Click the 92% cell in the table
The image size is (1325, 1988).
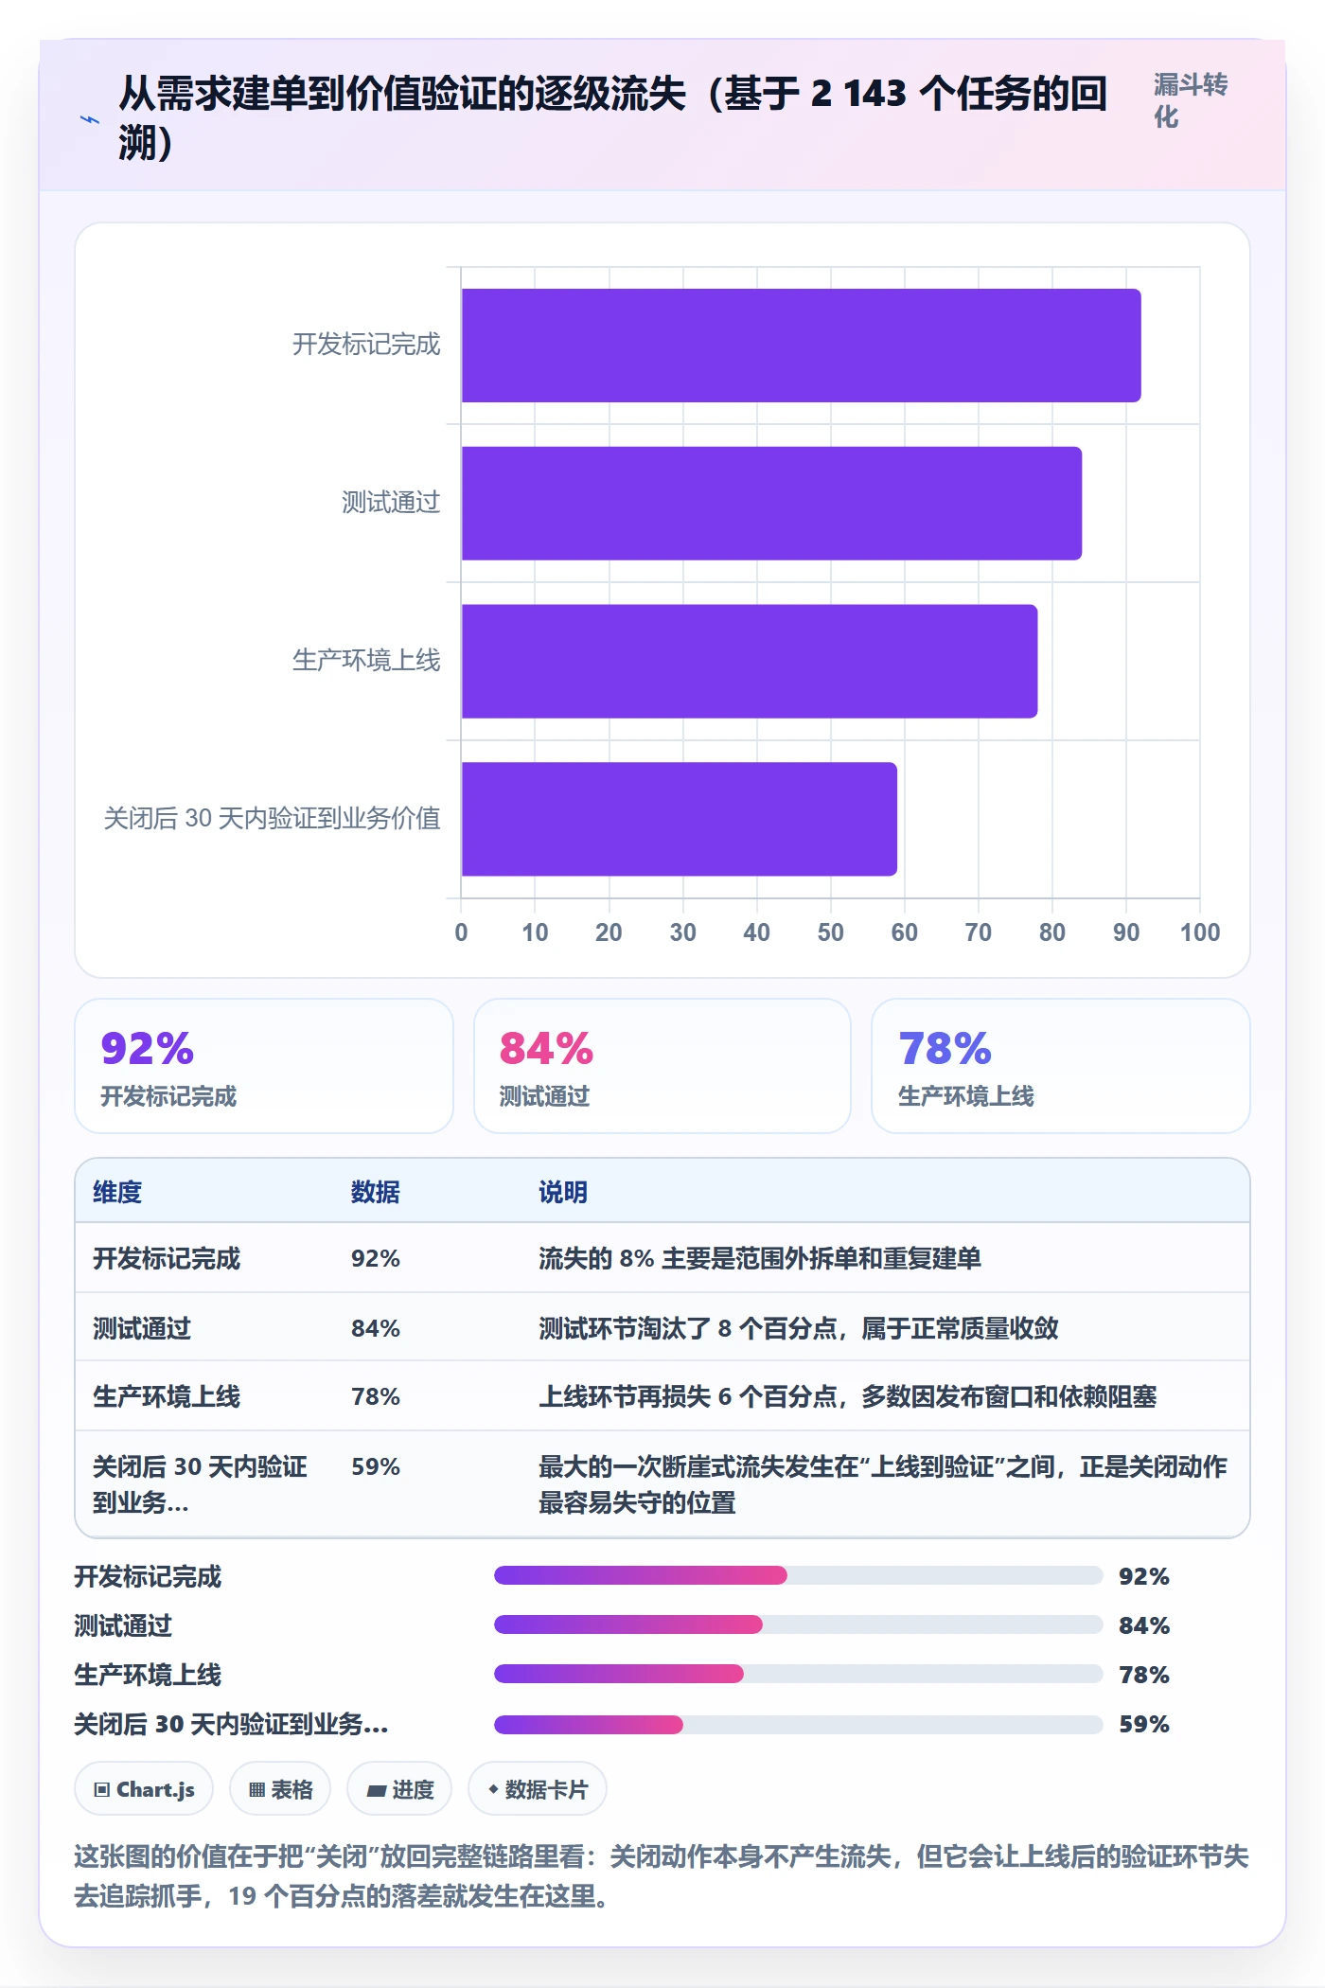tap(376, 1258)
